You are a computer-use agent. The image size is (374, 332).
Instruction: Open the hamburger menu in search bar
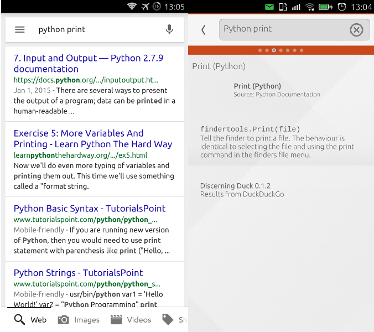pyautogui.click(x=20, y=30)
